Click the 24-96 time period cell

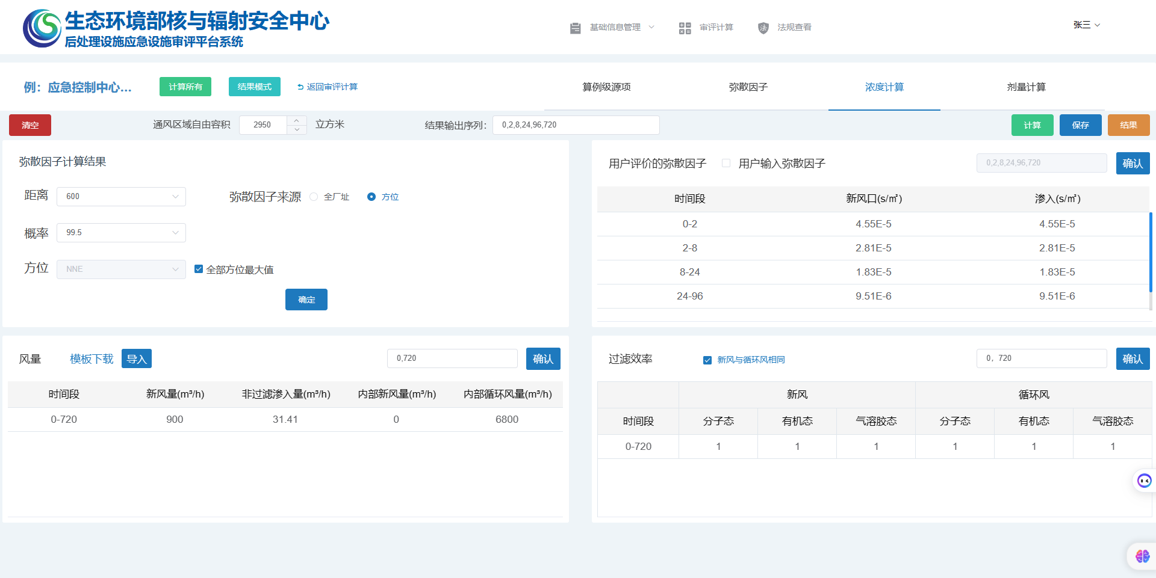coord(690,297)
